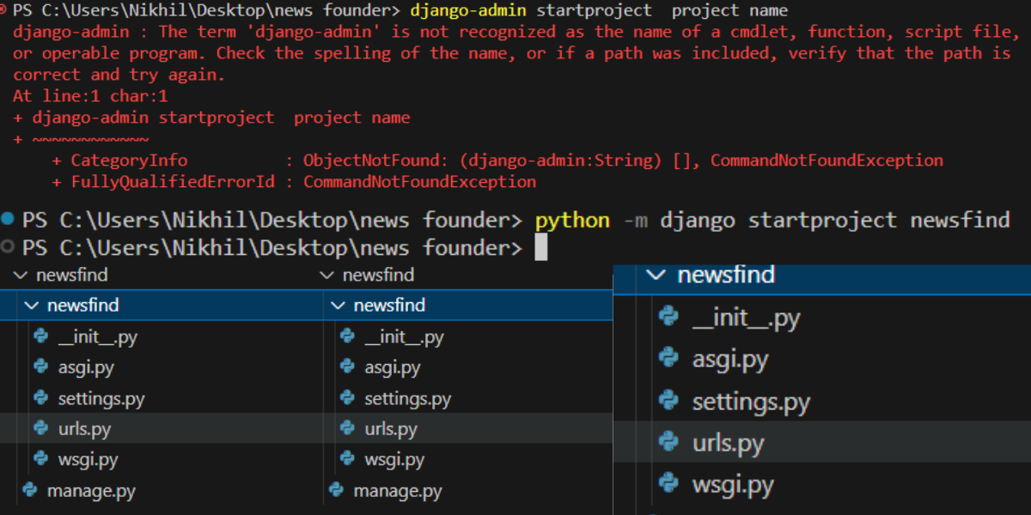
Task: Click the Python icon beside settings.py in right panel
Action: tap(669, 400)
